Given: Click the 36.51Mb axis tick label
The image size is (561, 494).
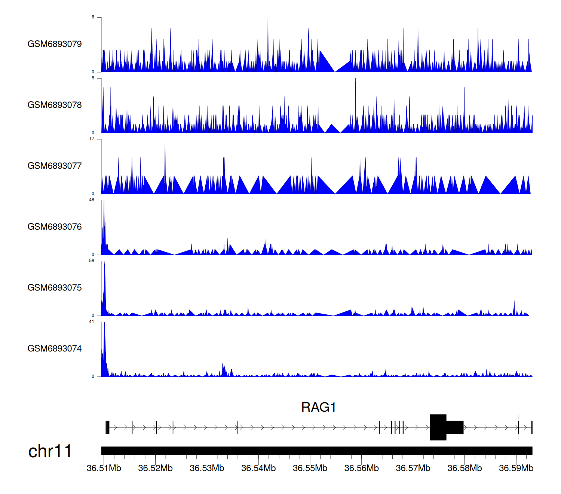Looking at the screenshot, I should 104,469.
